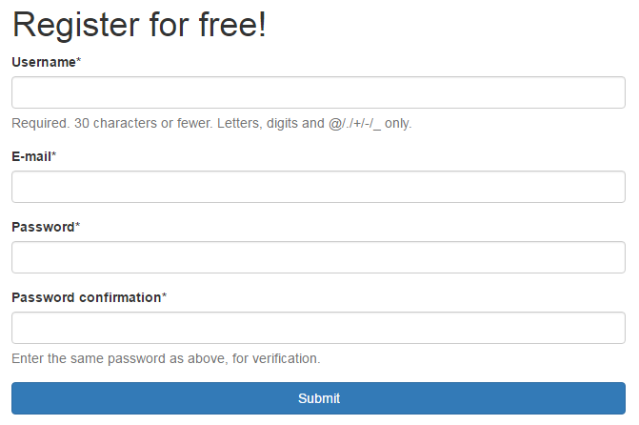
Task: Submit the registration form
Action: 318,398
